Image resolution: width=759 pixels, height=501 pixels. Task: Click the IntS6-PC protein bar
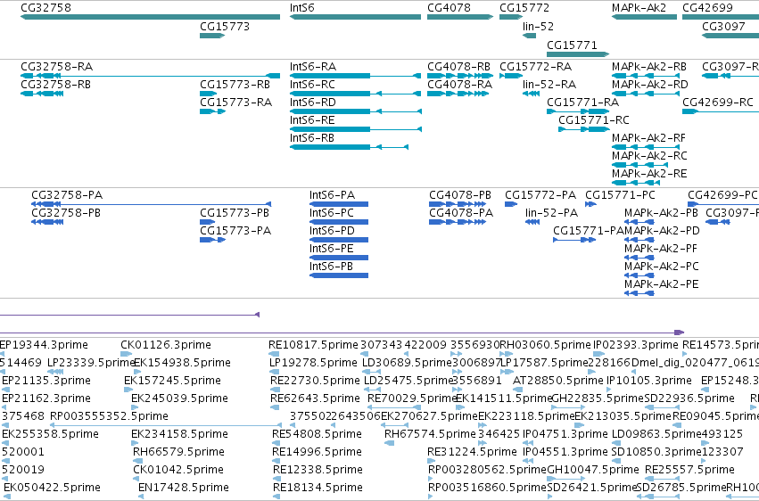339,222
